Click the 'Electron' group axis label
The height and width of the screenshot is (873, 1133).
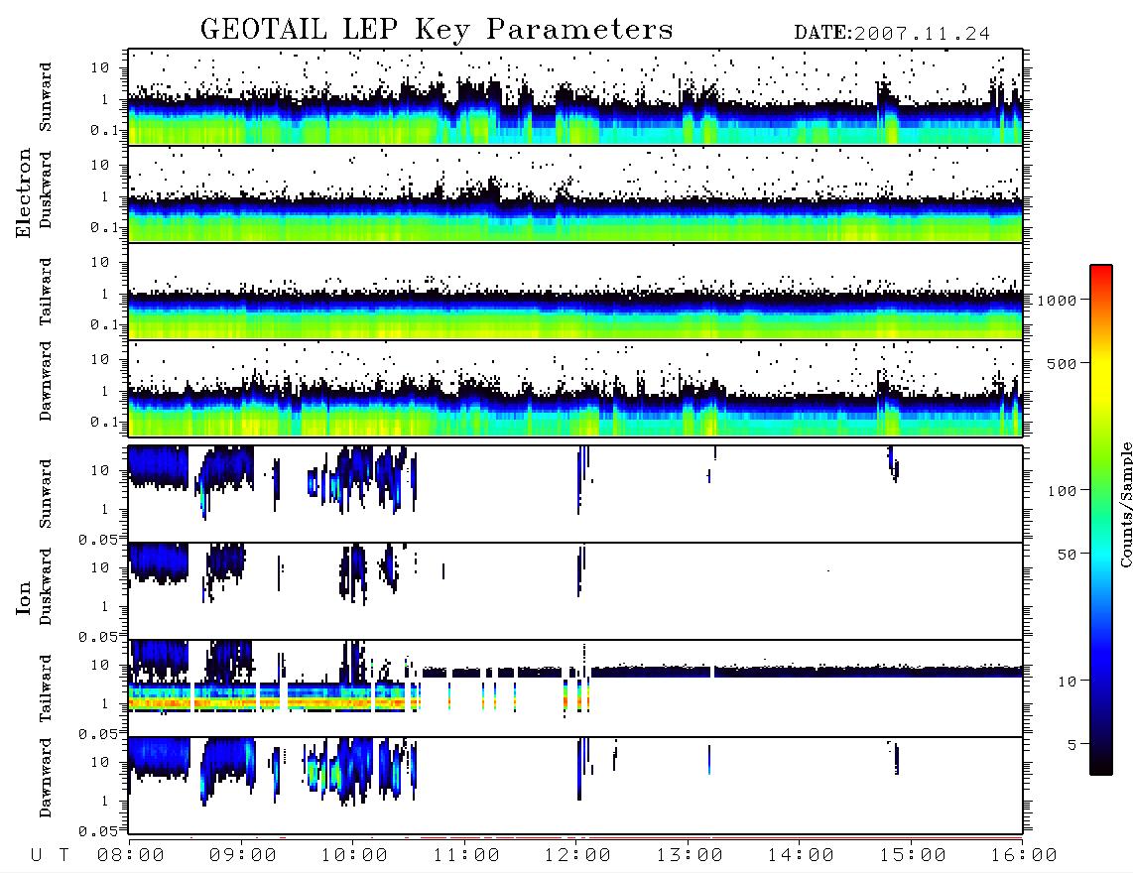tap(24, 192)
